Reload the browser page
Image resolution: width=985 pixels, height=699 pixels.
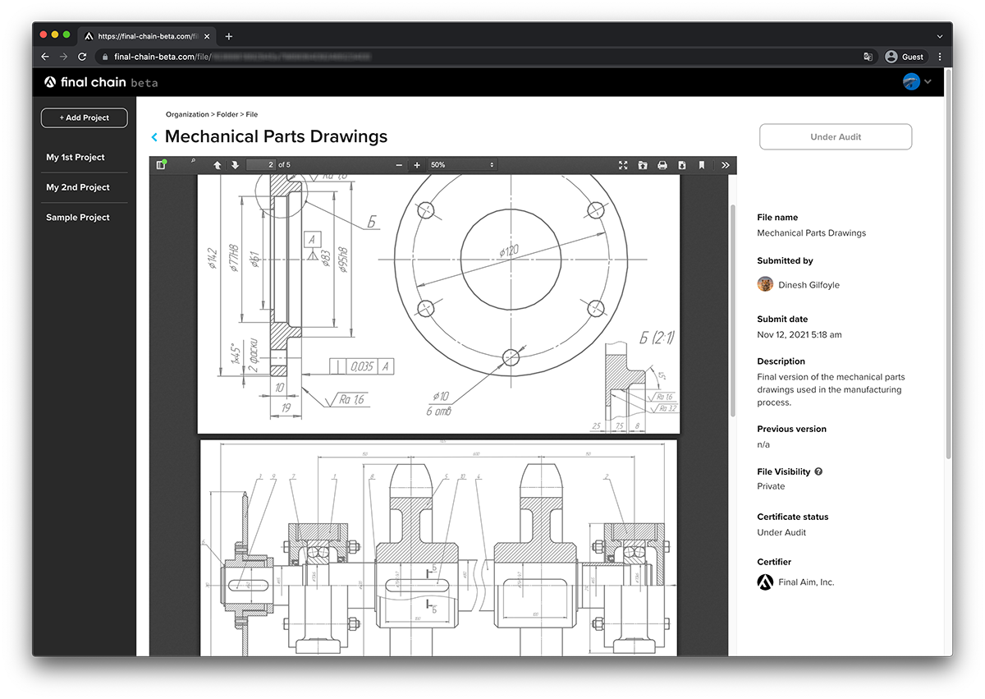pyautogui.click(x=82, y=57)
